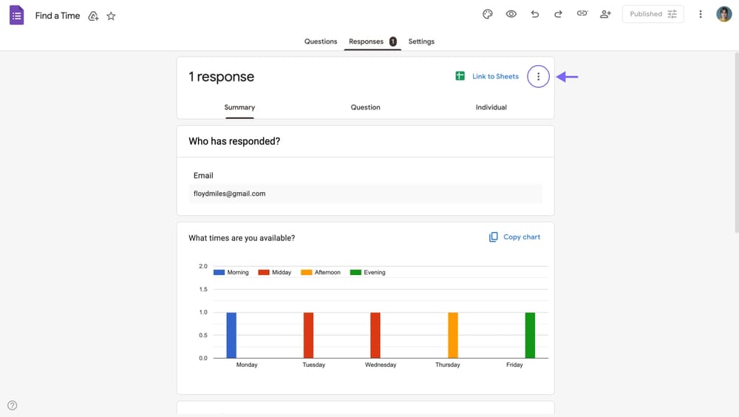Switch to the Questions tab

(321, 41)
